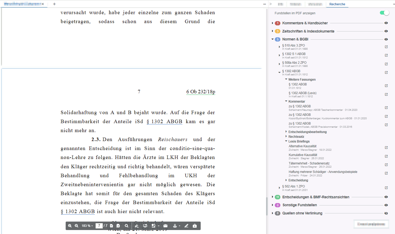395x234 pixels.
Task: Expand the Entscheidung subsection under Lexis Briefings
Action: coord(286,180)
